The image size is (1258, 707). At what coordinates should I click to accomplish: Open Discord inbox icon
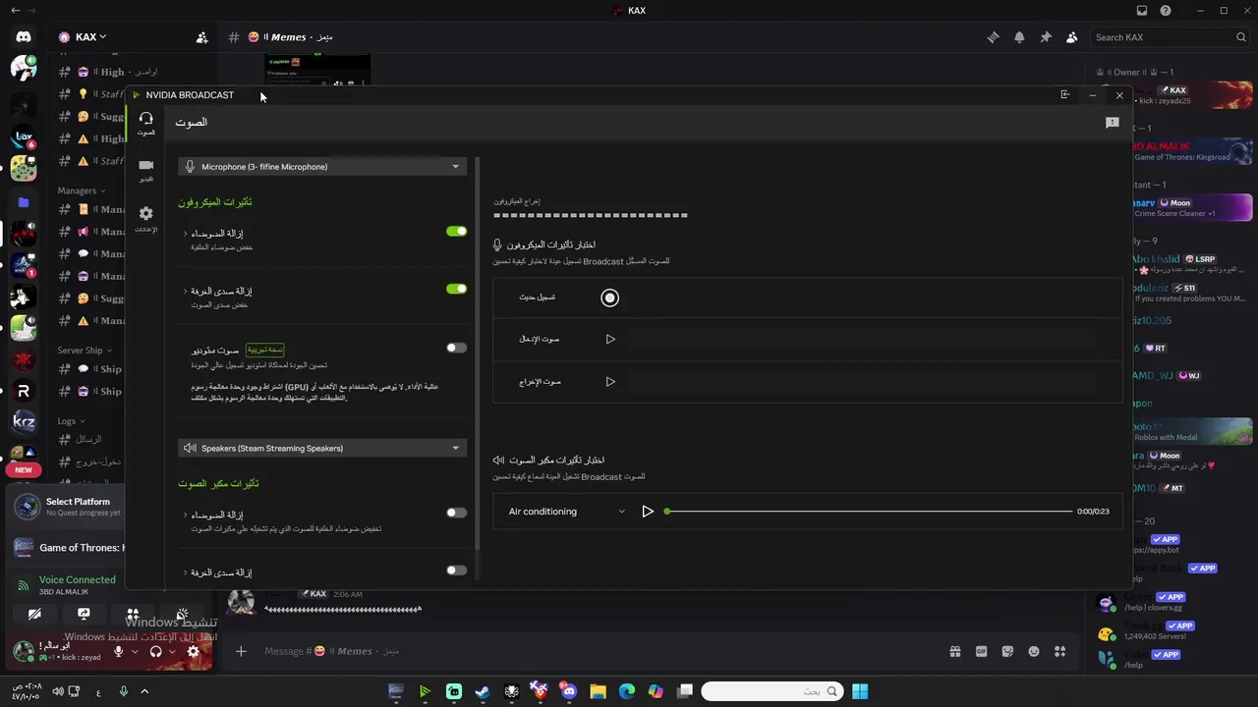pos(1142,11)
